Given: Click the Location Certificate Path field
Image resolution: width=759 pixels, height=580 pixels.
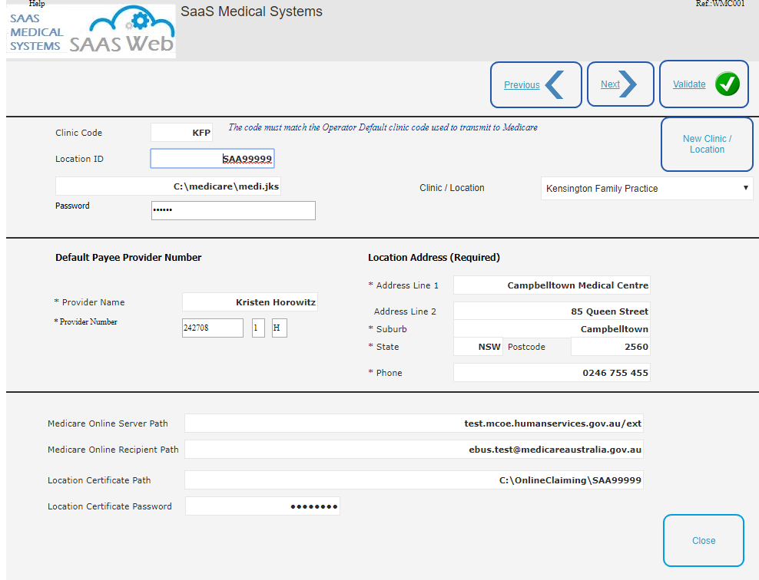Looking at the screenshot, I should coord(414,480).
